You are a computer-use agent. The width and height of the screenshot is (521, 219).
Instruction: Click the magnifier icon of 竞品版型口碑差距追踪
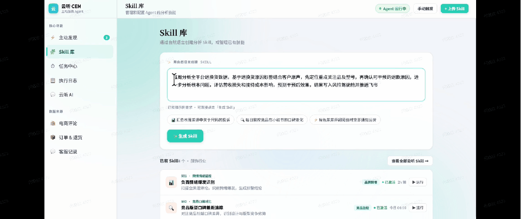pyautogui.click(x=171, y=208)
